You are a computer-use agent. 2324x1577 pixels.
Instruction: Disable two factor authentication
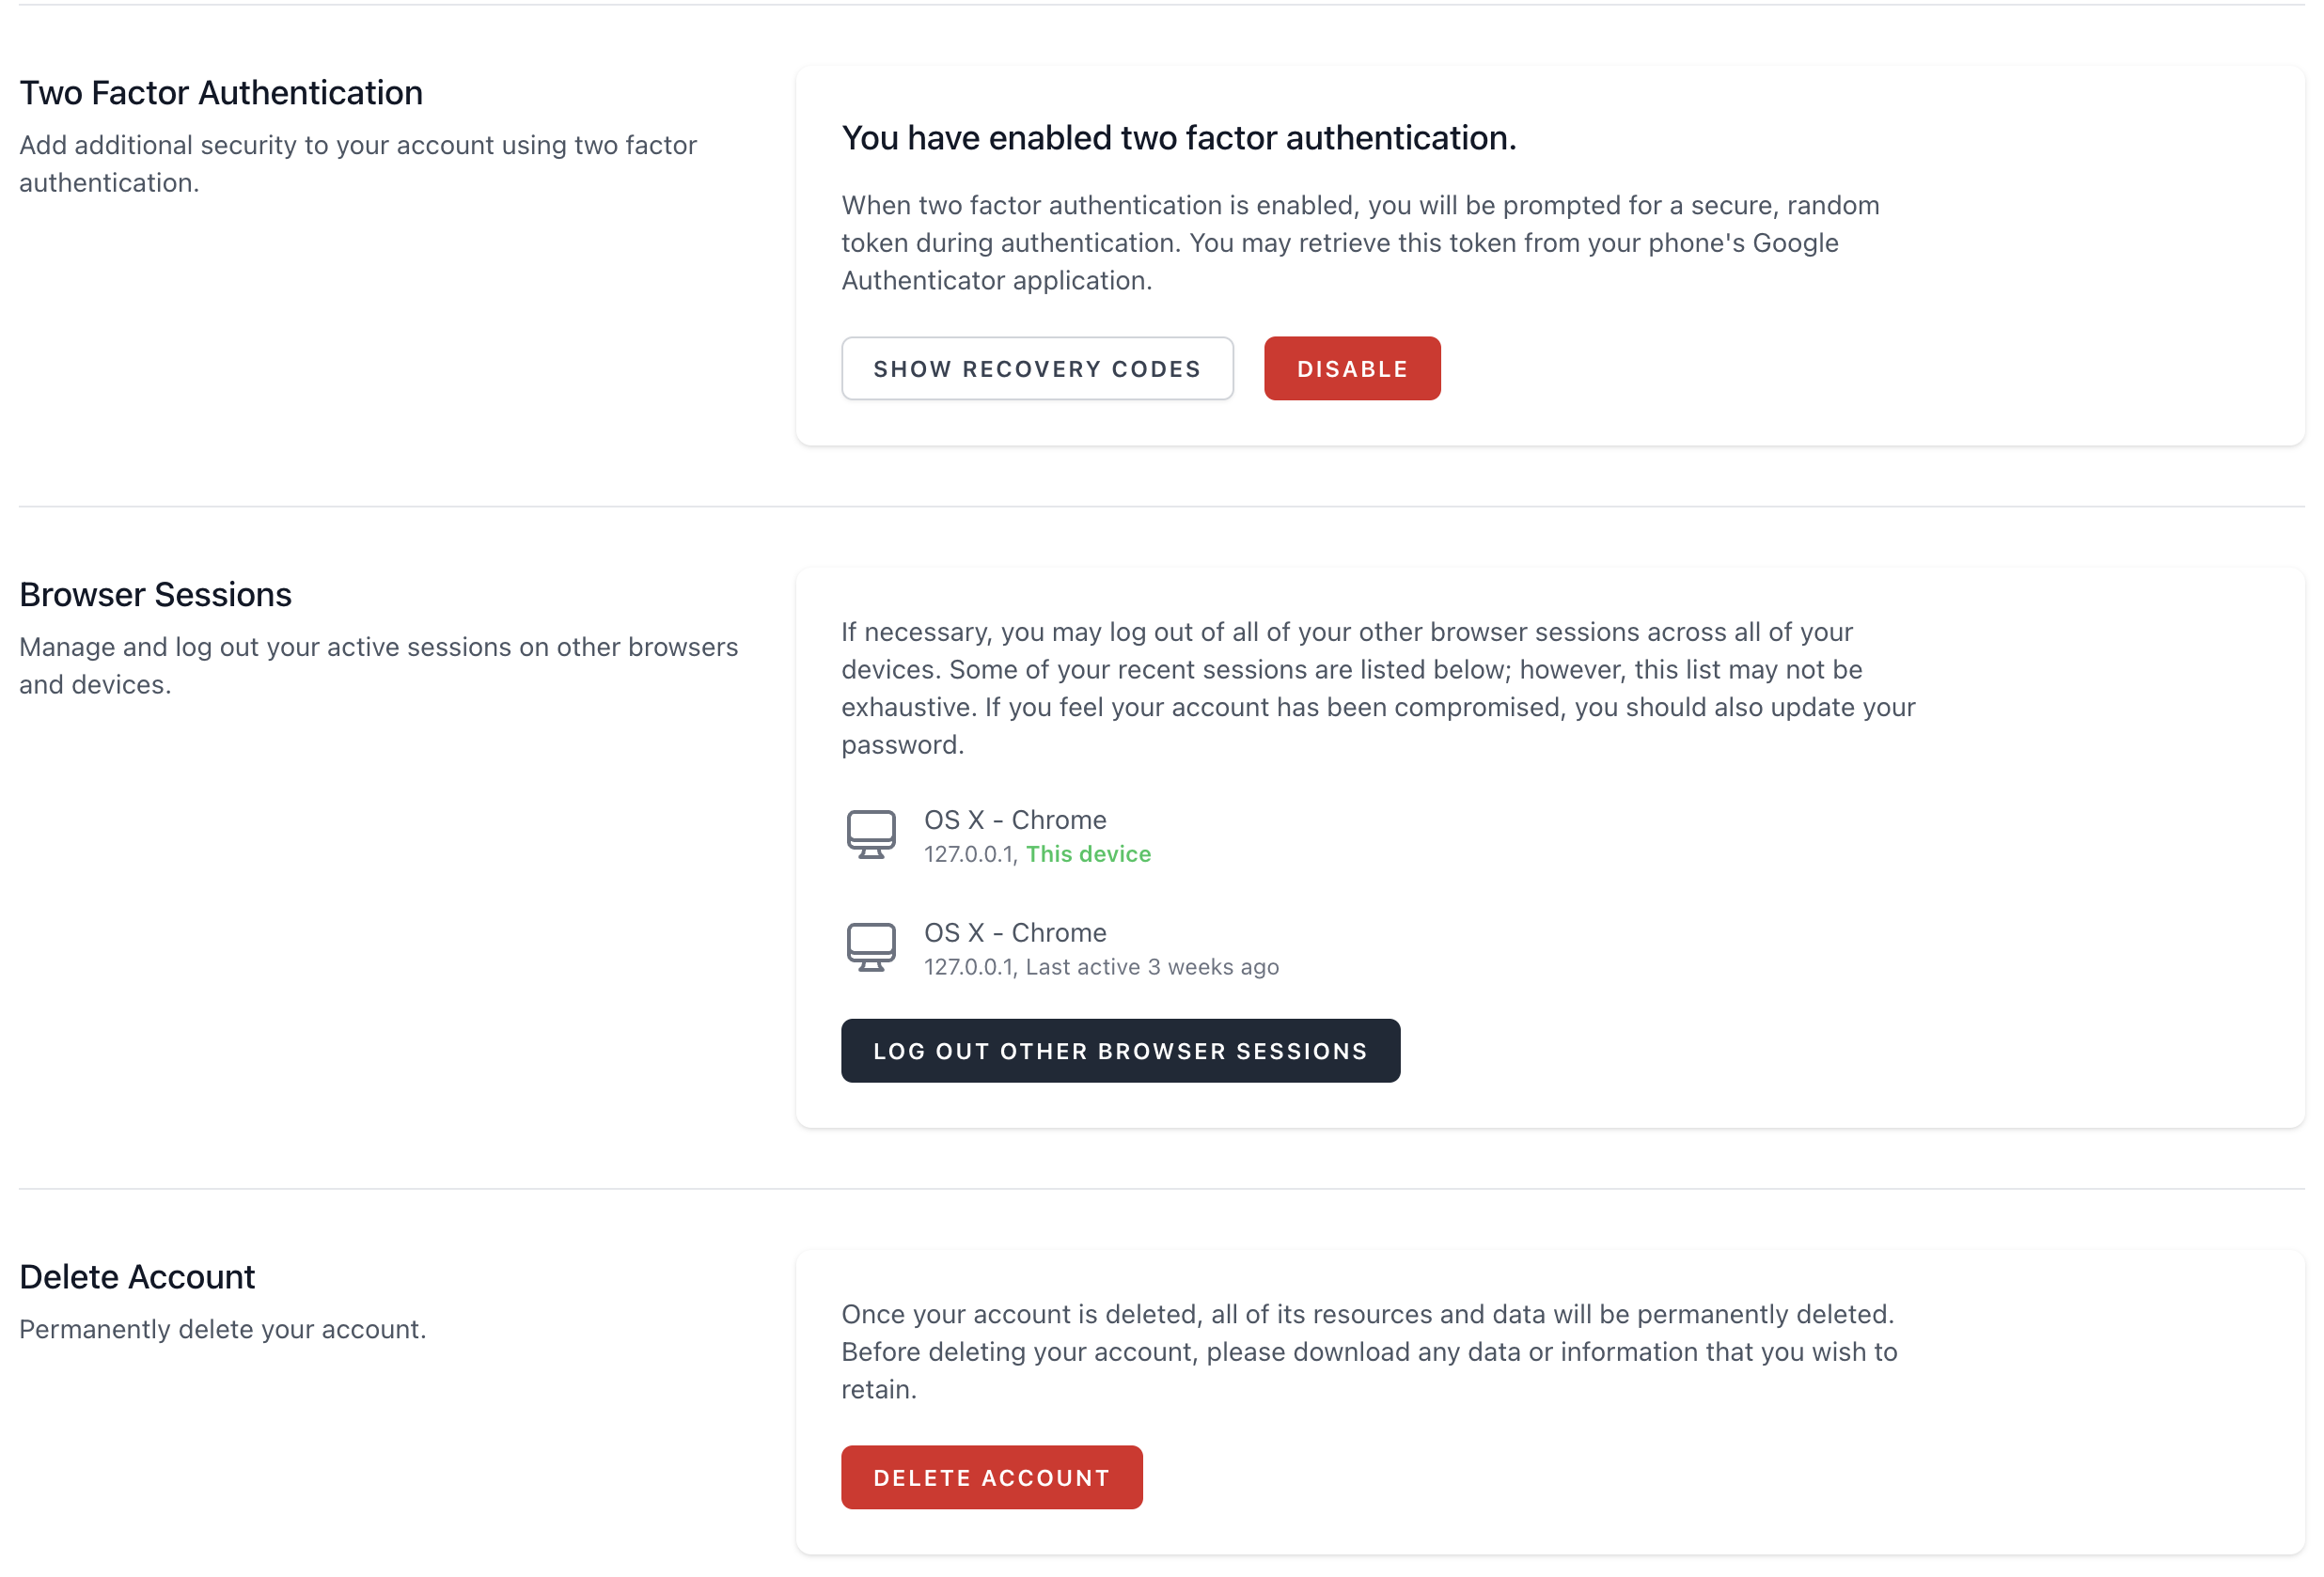[x=1351, y=368]
